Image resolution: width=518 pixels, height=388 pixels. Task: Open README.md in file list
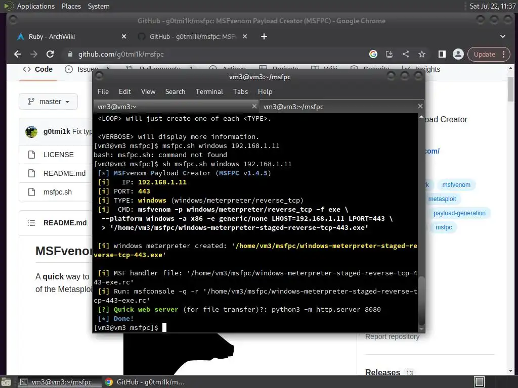tap(64, 173)
